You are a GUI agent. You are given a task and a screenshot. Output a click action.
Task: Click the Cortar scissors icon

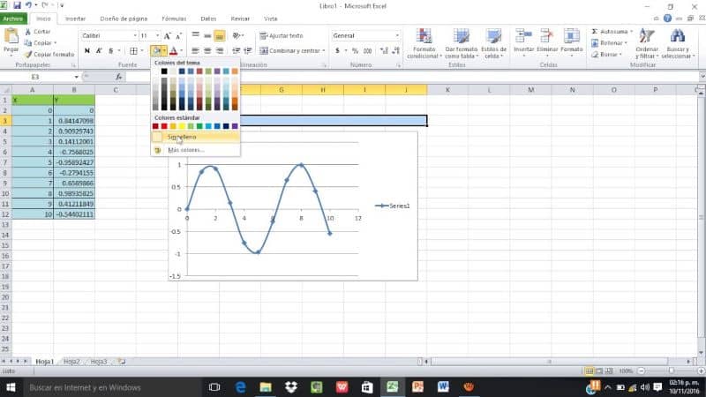(x=28, y=32)
